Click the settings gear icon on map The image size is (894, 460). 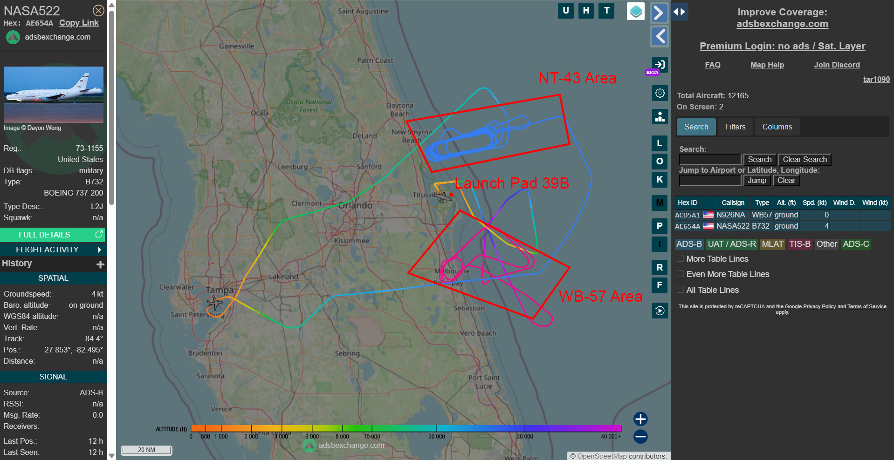tap(660, 93)
